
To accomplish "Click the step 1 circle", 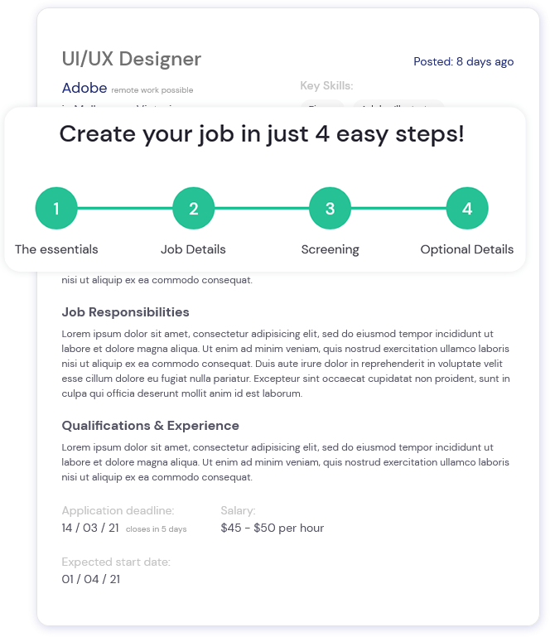I will [56, 209].
